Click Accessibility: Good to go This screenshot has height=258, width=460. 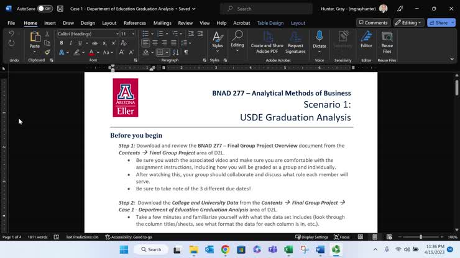point(129,237)
